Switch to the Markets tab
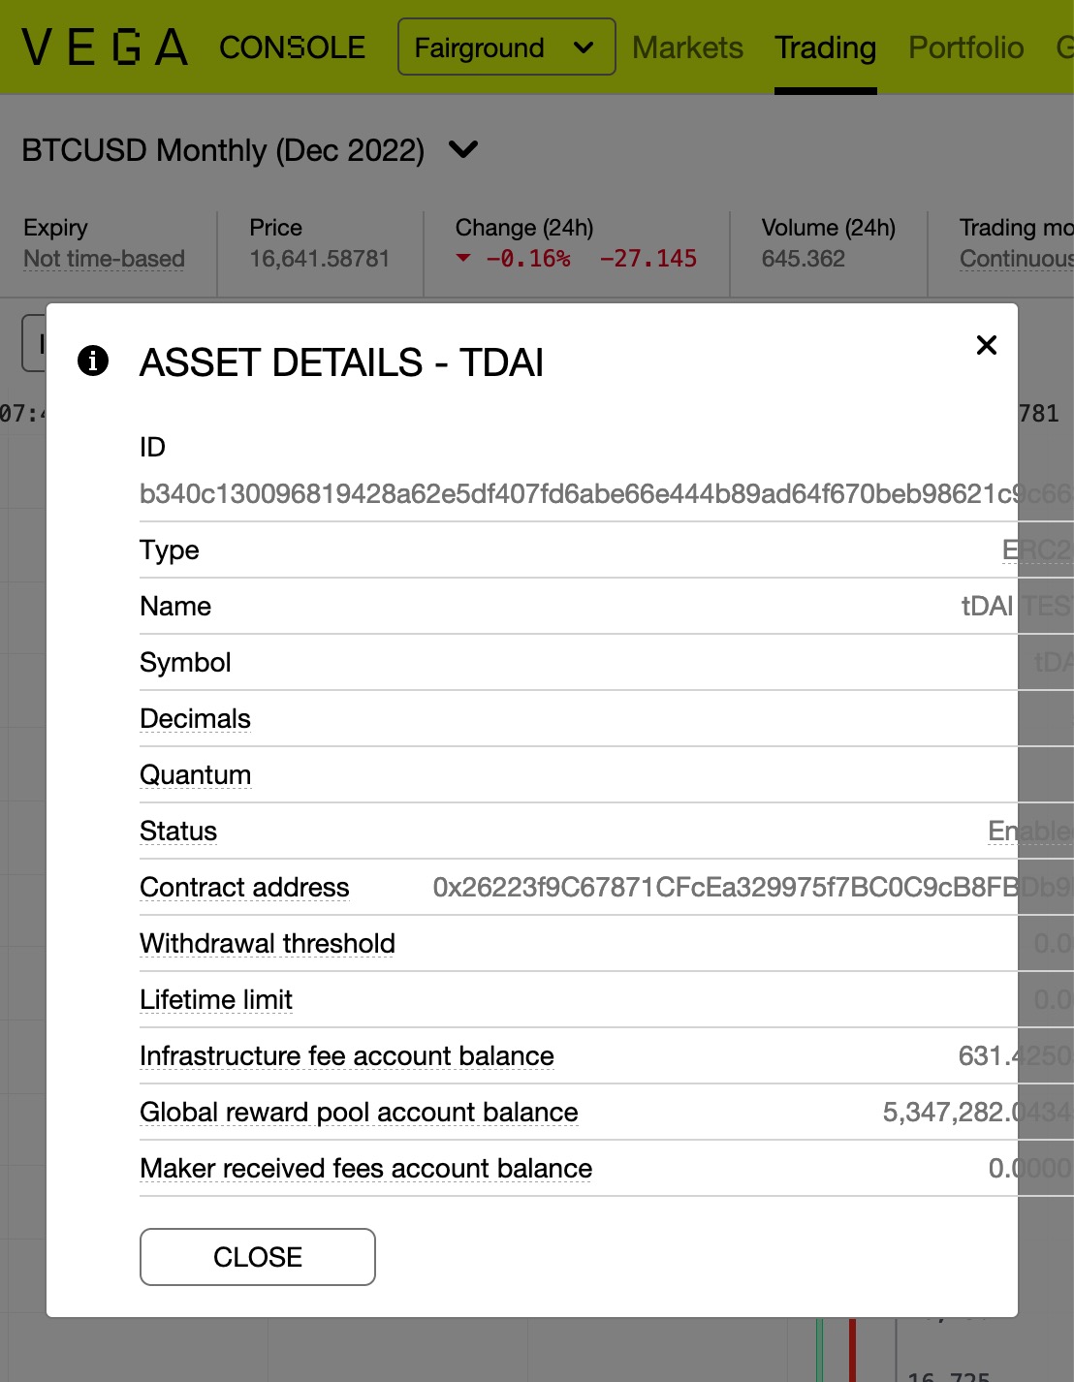 point(687,47)
